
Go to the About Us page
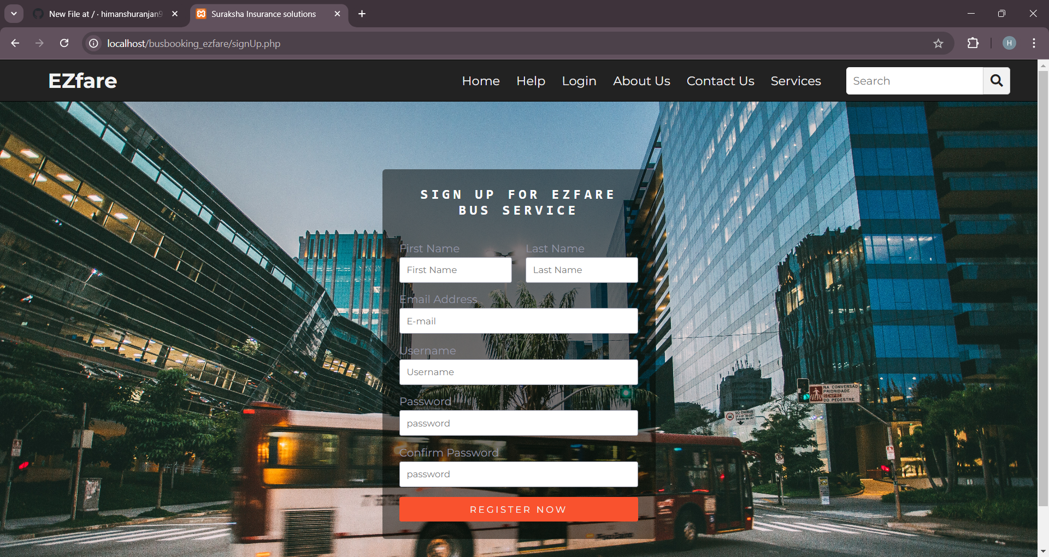(641, 81)
